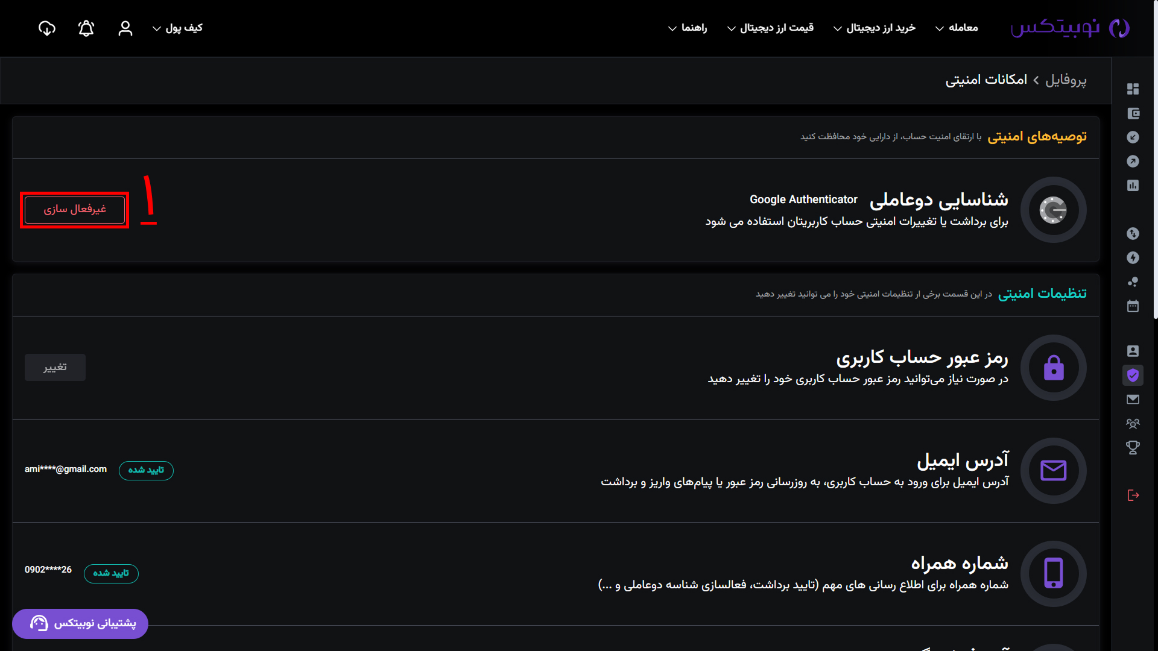Open the dashboard grid icon in sidebar
The width and height of the screenshot is (1158, 651).
coord(1133,89)
